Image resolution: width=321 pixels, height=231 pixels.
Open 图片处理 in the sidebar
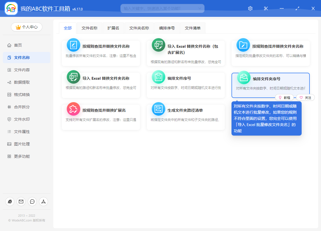pyautogui.click(x=22, y=144)
